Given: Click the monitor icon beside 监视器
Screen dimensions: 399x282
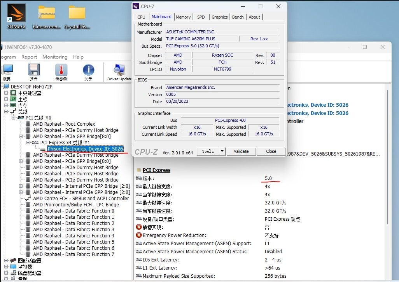Looking at the screenshot, I should [13, 267].
